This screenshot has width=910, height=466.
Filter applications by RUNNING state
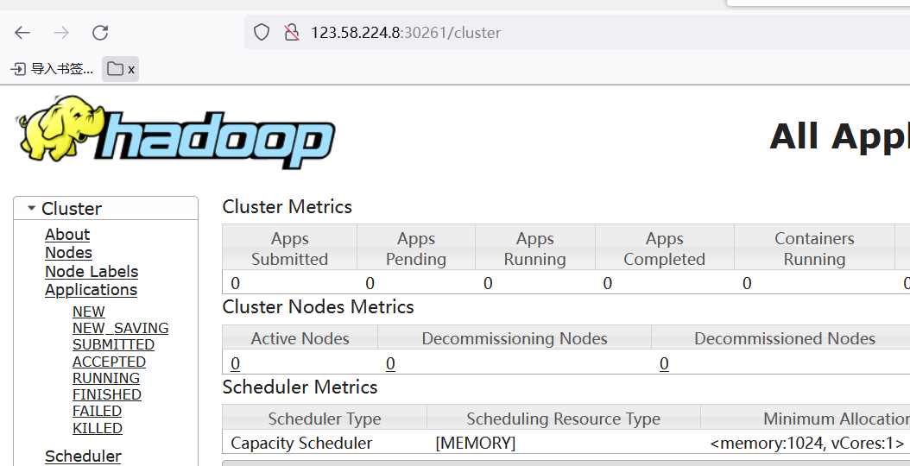(x=106, y=378)
